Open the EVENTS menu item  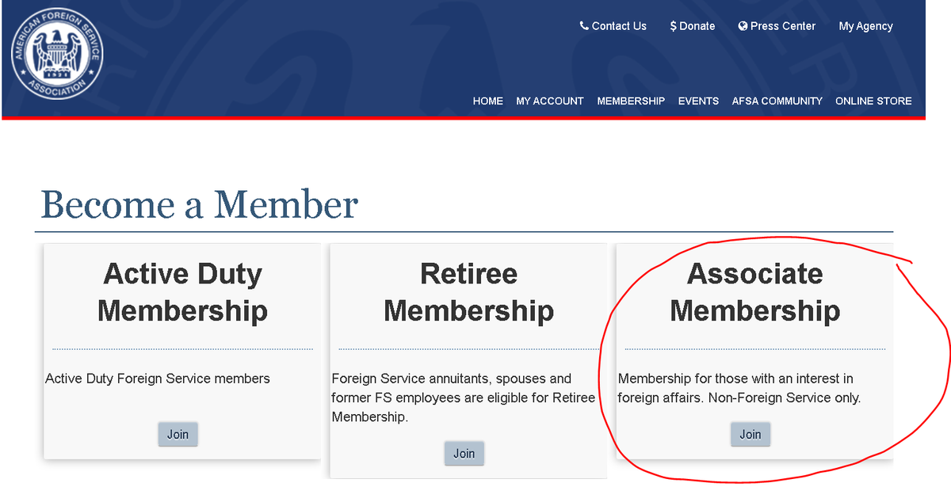click(x=698, y=101)
